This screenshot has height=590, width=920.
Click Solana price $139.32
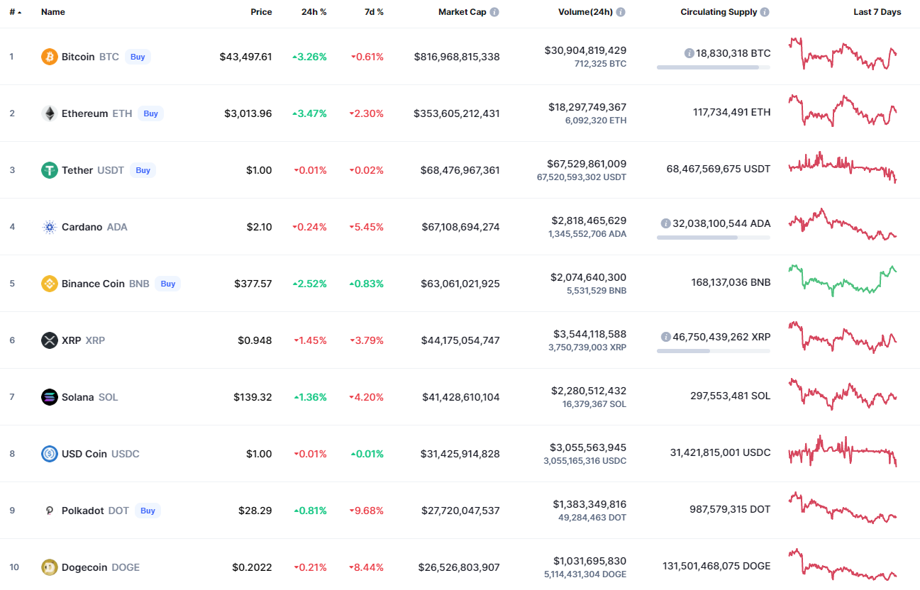(x=253, y=397)
